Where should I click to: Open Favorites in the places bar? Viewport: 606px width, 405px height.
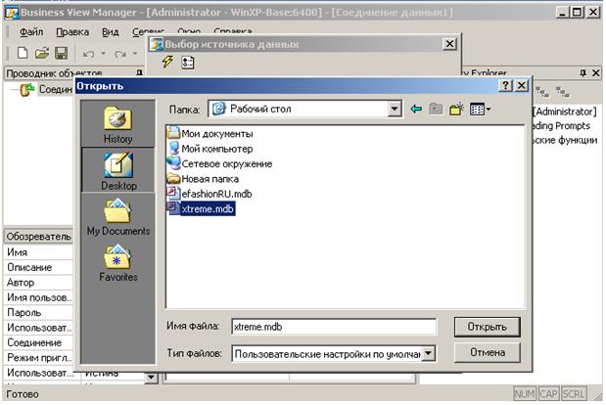tap(117, 262)
